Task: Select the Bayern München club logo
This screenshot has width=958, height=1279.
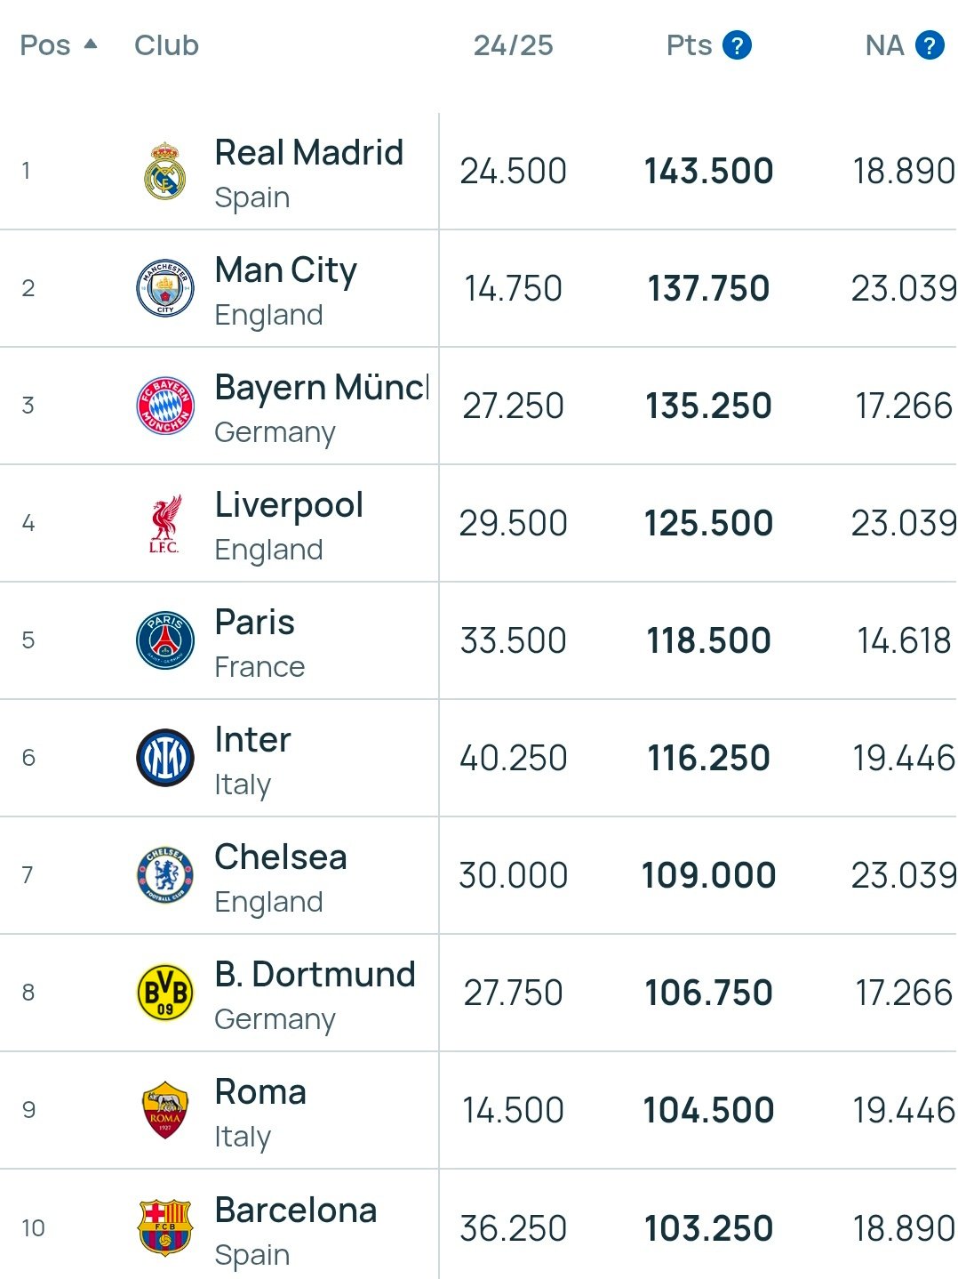Action: click(165, 406)
